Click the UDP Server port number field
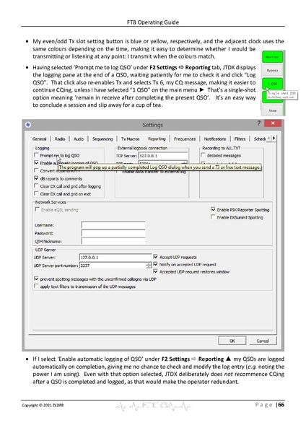306x433 pixels. point(115,266)
